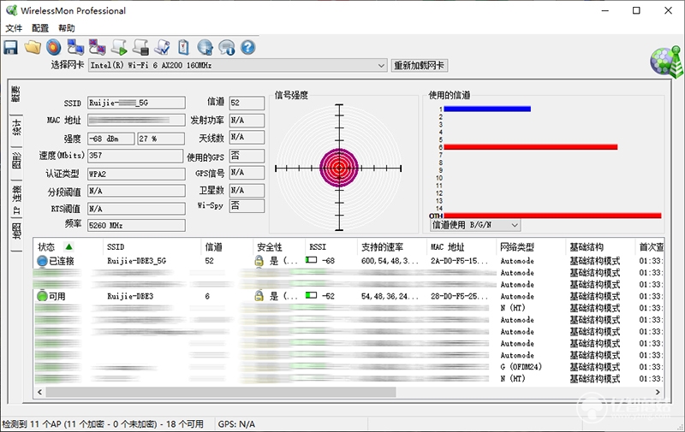The height and width of the screenshot is (432, 685).
Task: Click the RSSI signal bar icon beside -52
Action: point(311,295)
